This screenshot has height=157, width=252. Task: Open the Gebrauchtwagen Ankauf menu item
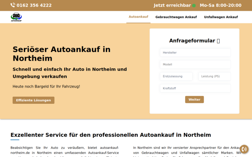(x=176, y=17)
